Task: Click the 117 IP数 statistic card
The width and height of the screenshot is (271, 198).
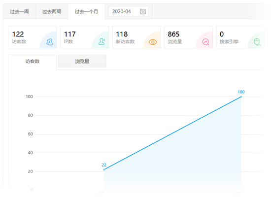Action: pos(85,37)
